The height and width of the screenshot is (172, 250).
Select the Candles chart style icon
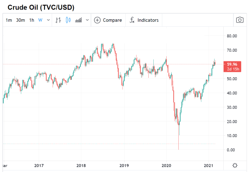point(68,20)
